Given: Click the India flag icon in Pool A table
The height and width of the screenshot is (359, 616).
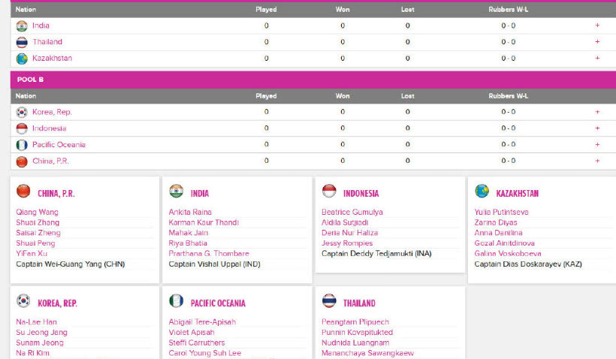Looking at the screenshot, I should click(x=22, y=26).
